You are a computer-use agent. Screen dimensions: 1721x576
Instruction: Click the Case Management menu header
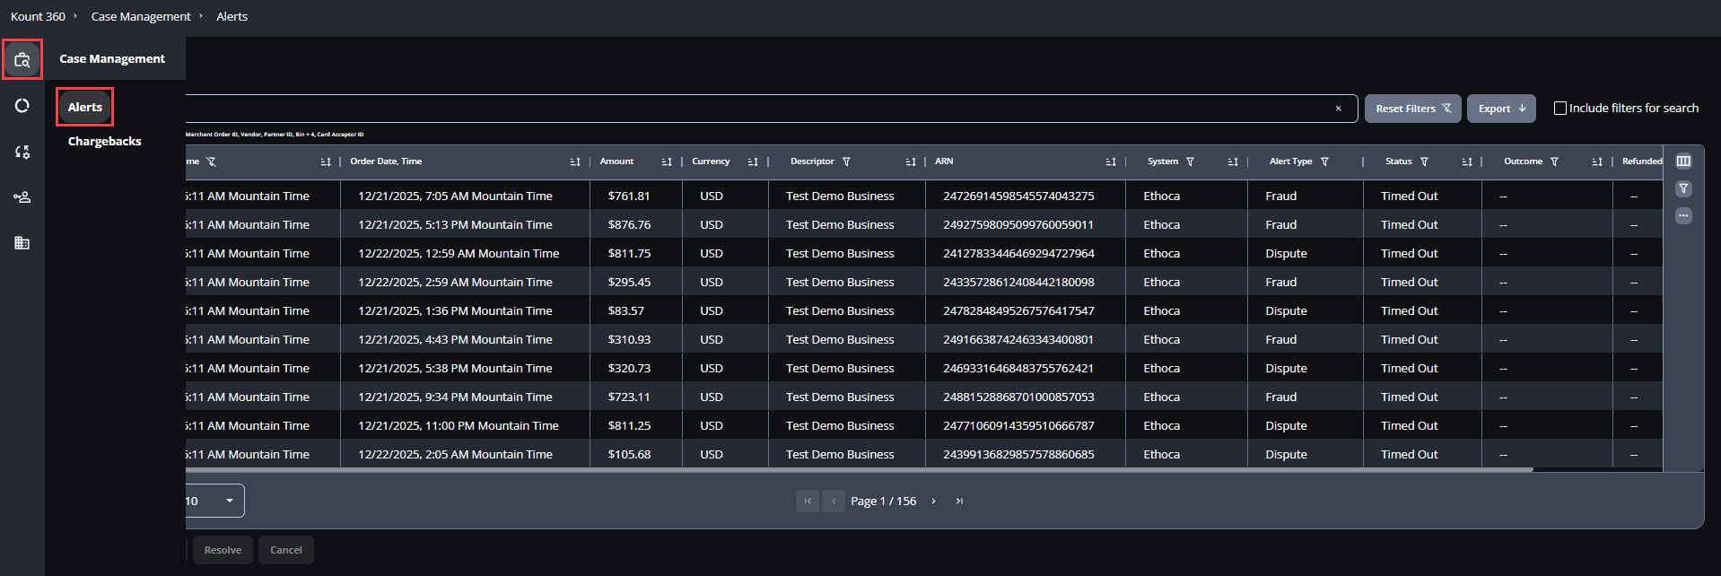112,59
